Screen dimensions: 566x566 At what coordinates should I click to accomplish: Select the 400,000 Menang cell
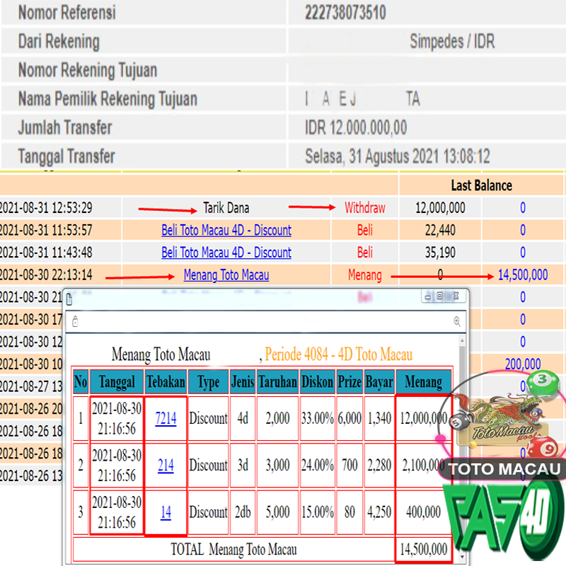tap(423, 512)
